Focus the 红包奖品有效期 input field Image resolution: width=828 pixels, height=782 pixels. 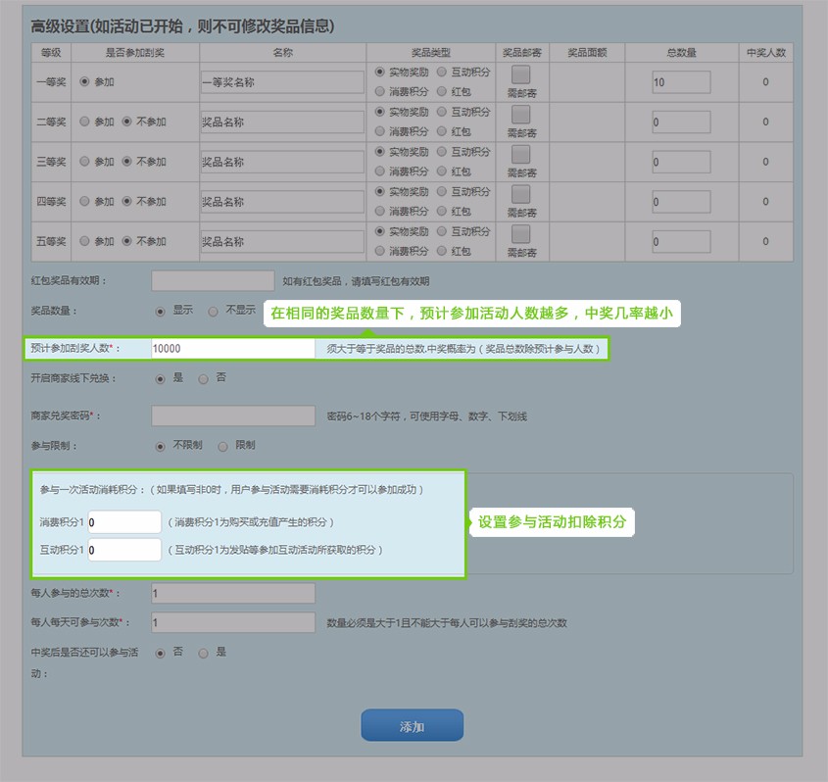(x=213, y=281)
